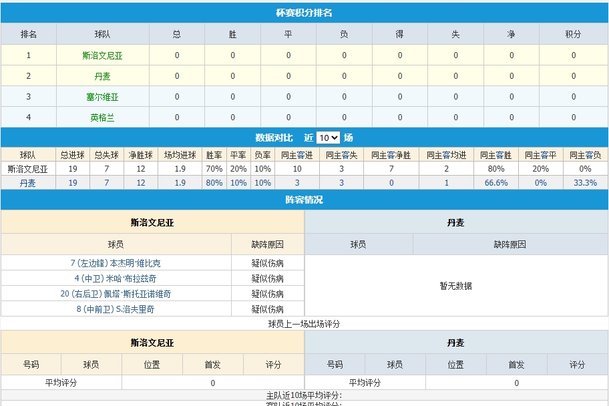Click the 阵容情况 section header
The height and width of the screenshot is (406, 609).
[x=304, y=200]
